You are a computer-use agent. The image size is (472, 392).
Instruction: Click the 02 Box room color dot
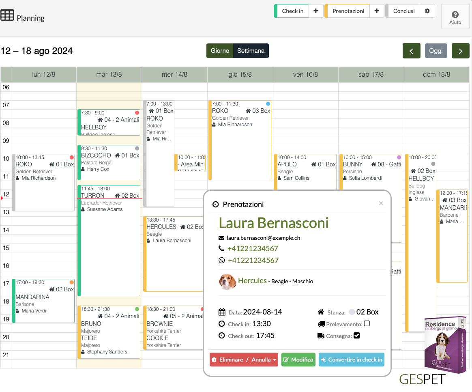[352, 312]
